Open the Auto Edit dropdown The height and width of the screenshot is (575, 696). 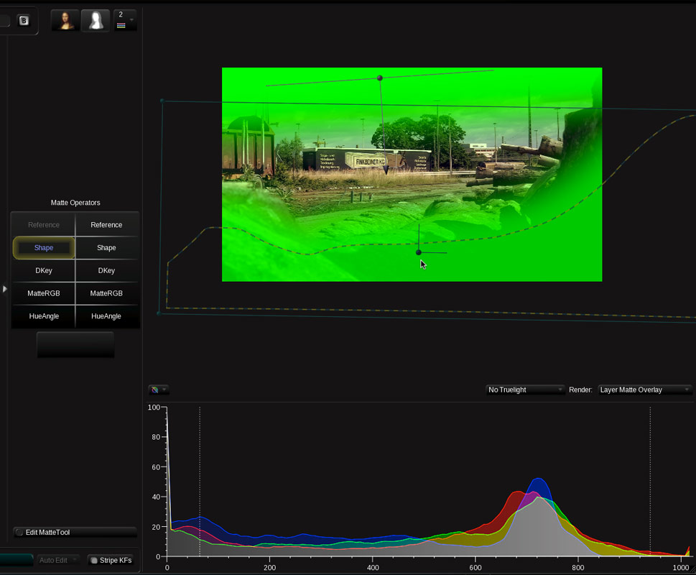[57, 559]
